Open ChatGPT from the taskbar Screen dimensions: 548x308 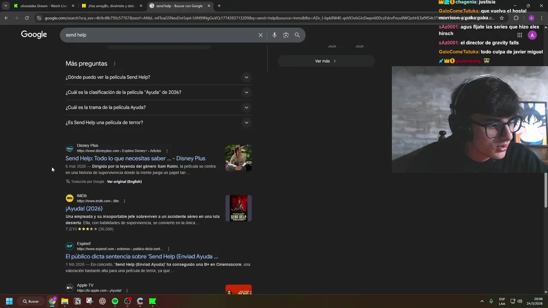pos(102,302)
